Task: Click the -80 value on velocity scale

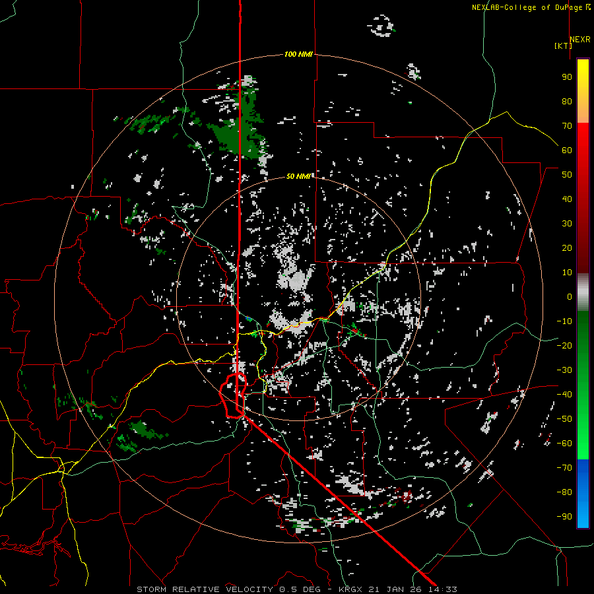Action: pyautogui.click(x=564, y=492)
